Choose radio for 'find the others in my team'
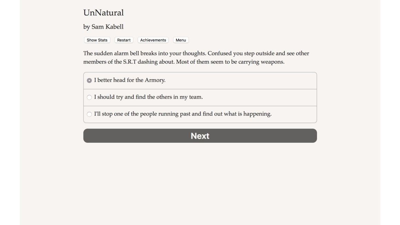 pos(89,97)
